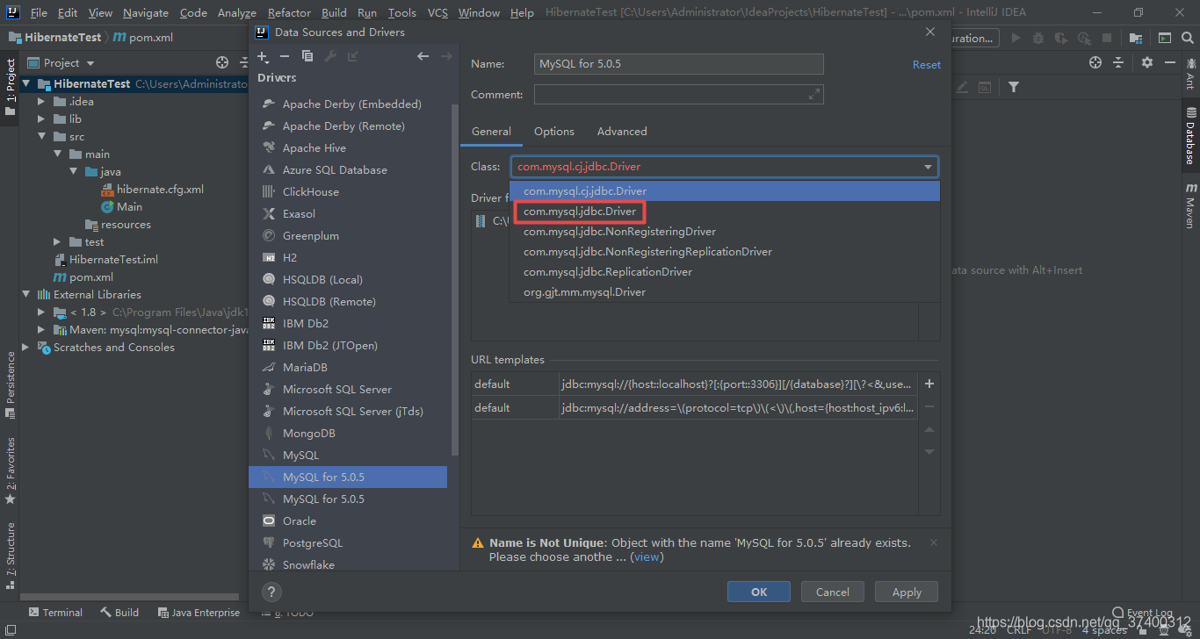
Task: Click the Reset link
Action: point(927,64)
